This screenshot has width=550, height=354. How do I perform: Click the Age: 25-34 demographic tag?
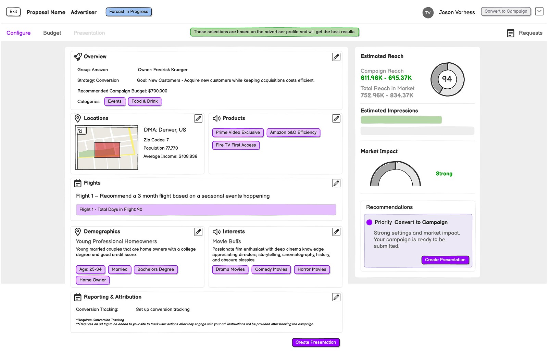pos(90,269)
